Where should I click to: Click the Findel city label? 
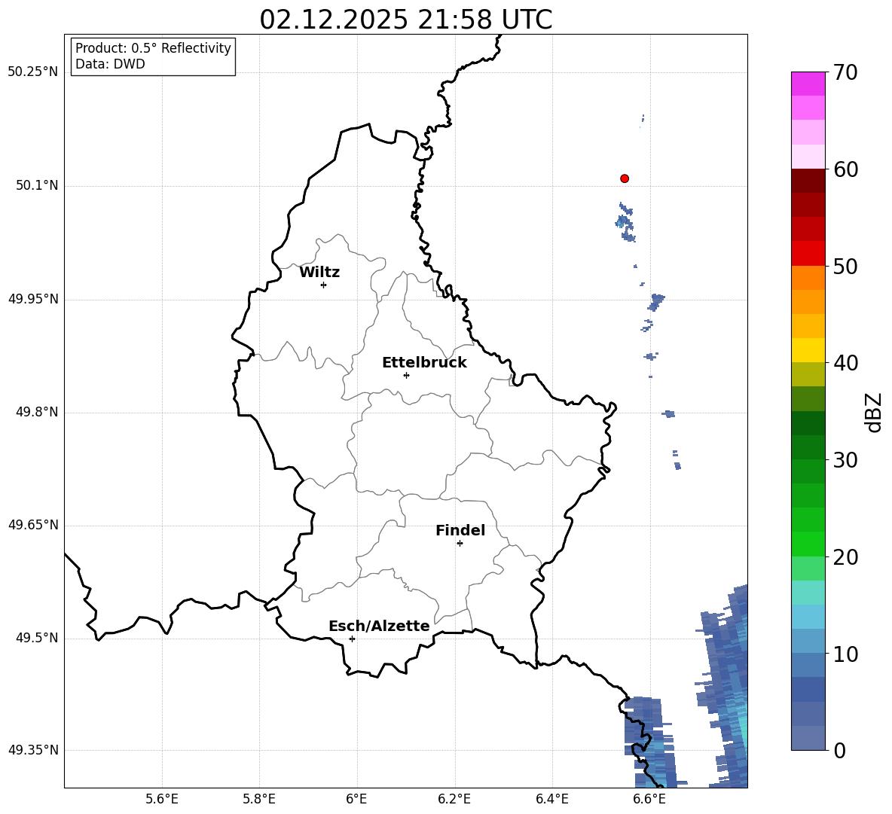(x=460, y=530)
